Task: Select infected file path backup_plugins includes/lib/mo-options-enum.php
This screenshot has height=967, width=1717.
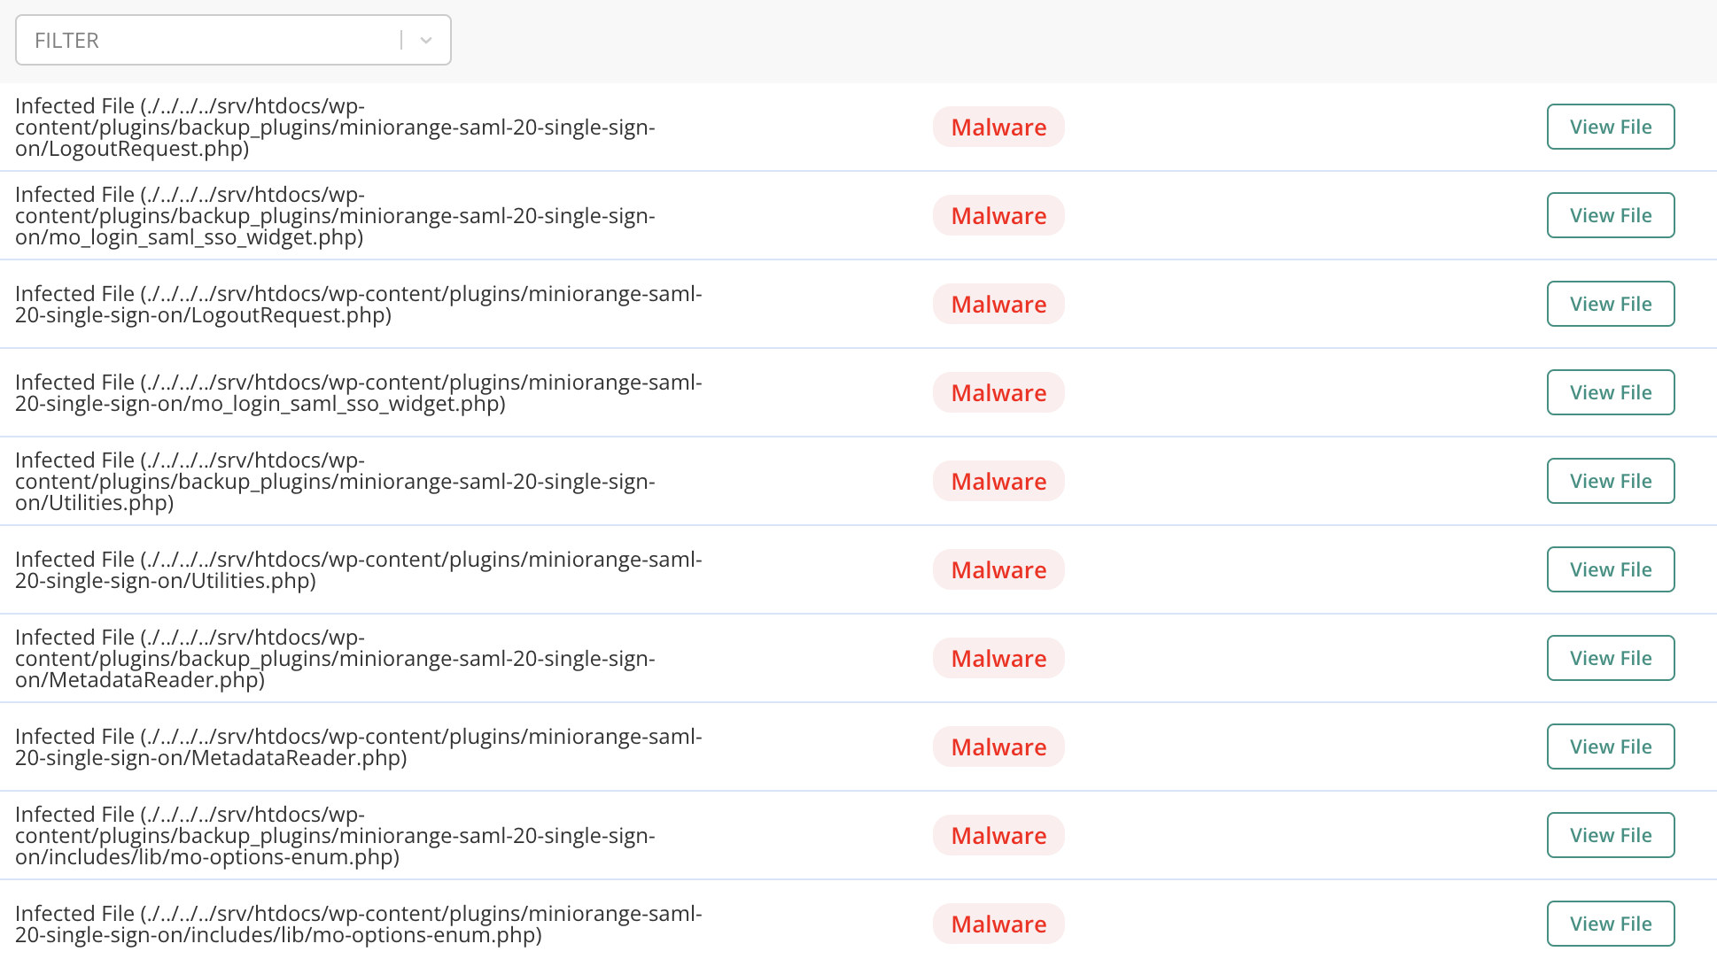Action: [x=335, y=836]
